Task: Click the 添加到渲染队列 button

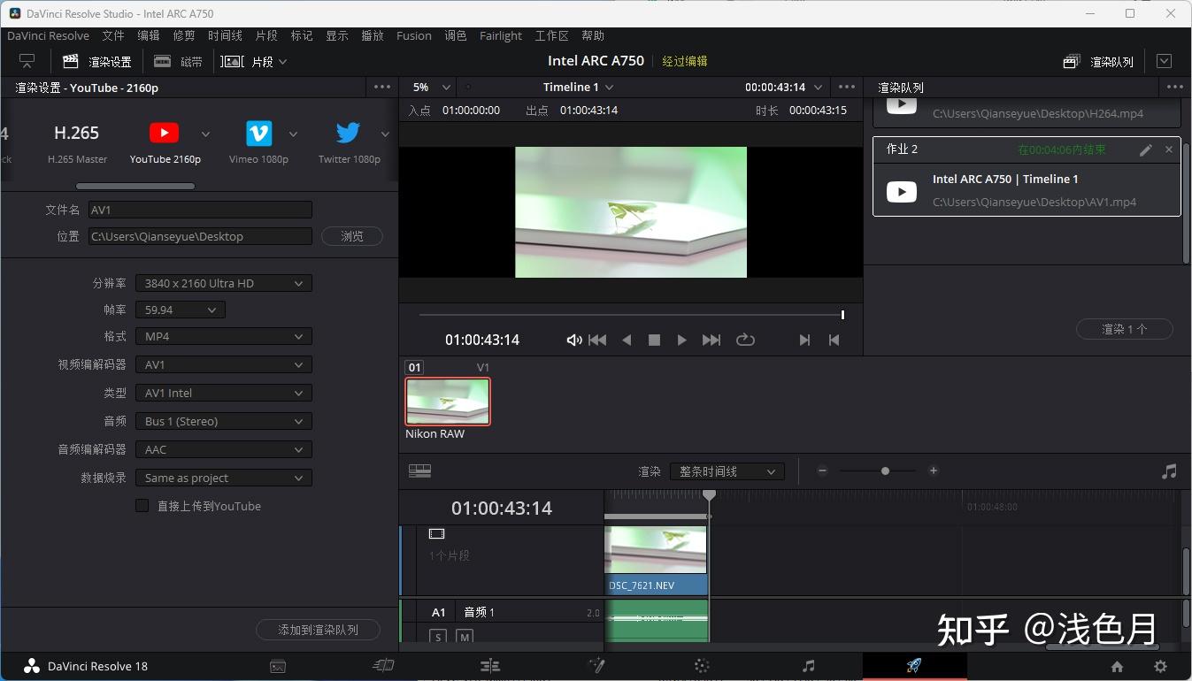Action: tap(318, 629)
